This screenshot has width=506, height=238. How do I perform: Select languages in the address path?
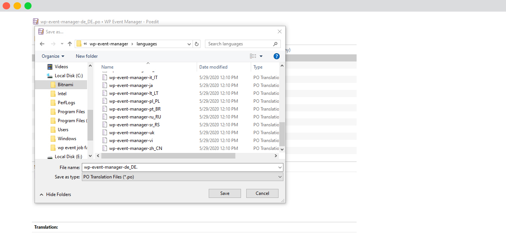click(x=147, y=44)
